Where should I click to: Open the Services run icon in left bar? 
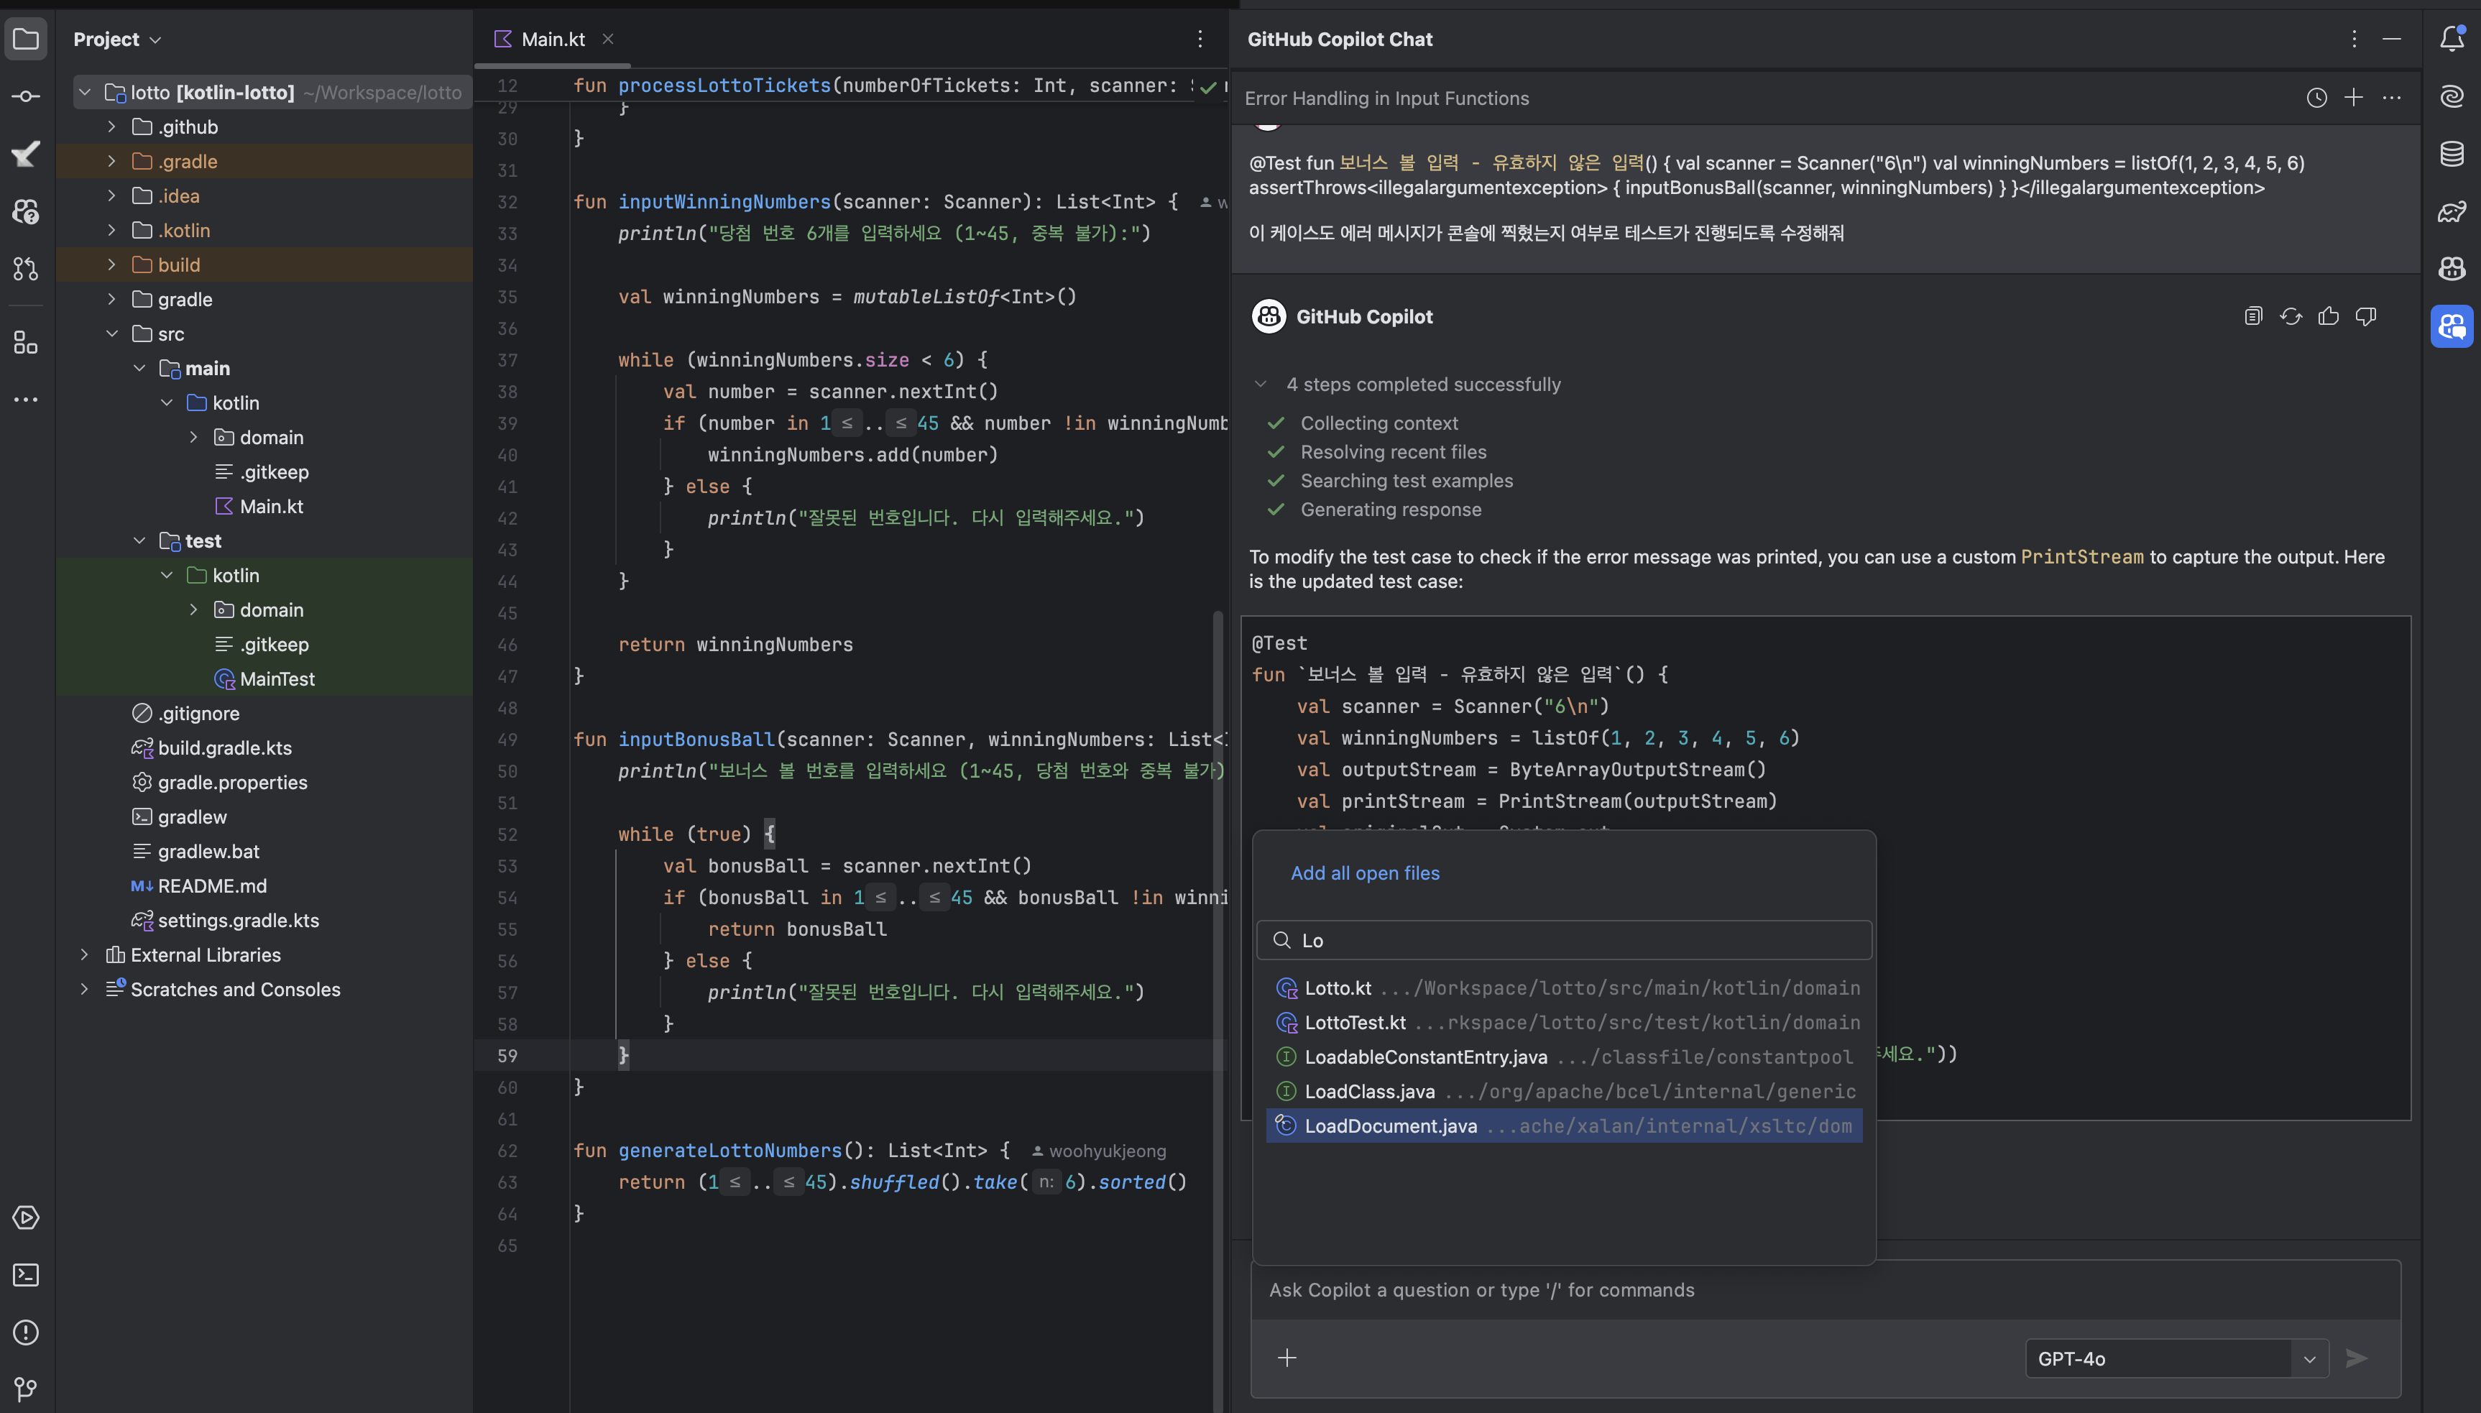coord(26,1218)
